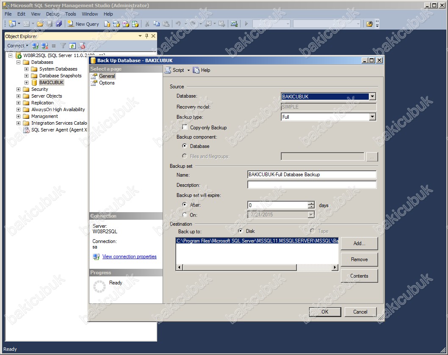
Task: Click the Refresh icon in Object Explorer
Action: click(72, 46)
